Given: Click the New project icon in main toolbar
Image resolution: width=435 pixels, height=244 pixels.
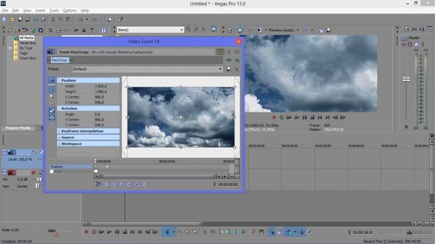Looking at the screenshot, I should 5,20.
